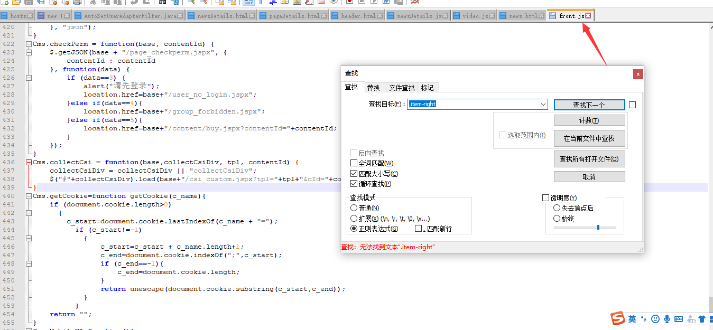Viewport: 713px width, 330px height.
Task: Close the newsDetails.html tab
Action: [252, 16]
